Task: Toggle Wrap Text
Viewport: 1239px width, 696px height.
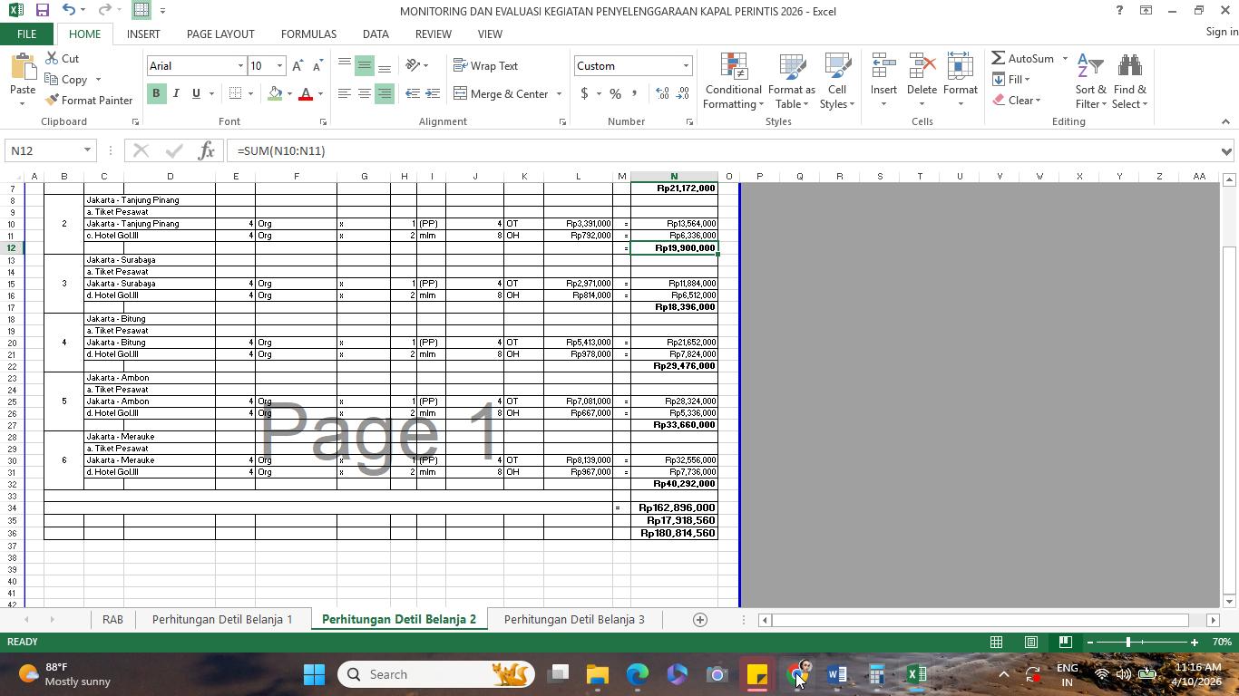Action: (x=486, y=65)
